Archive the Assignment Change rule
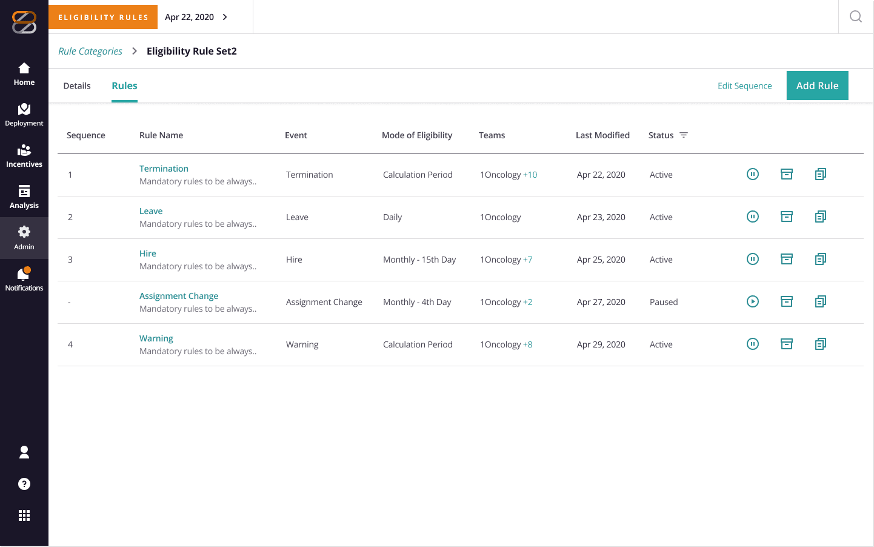Viewport: 874px width, 547px height. pos(787,301)
